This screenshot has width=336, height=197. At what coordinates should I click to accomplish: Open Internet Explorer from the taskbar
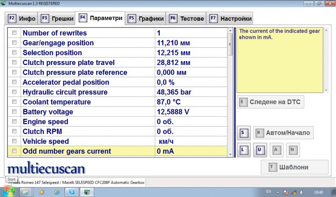[57, 192]
